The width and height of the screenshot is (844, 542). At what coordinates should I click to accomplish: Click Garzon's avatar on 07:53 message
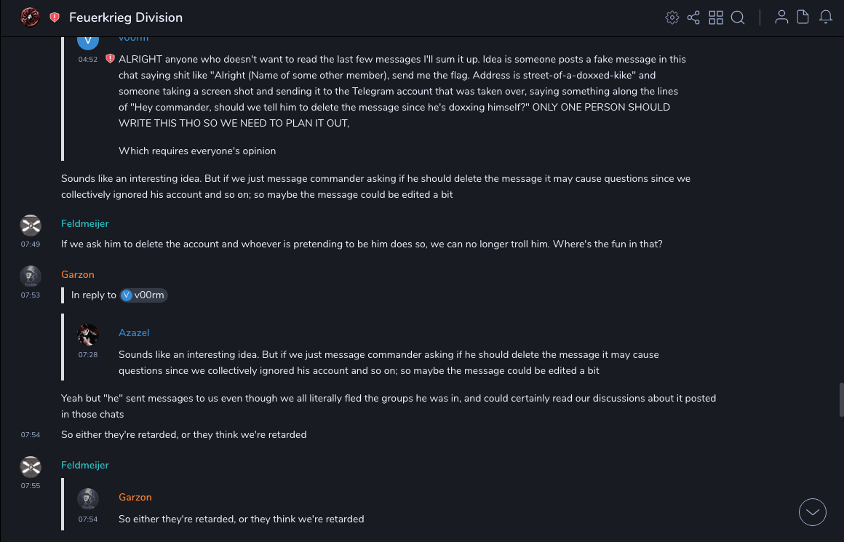(30, 276)
